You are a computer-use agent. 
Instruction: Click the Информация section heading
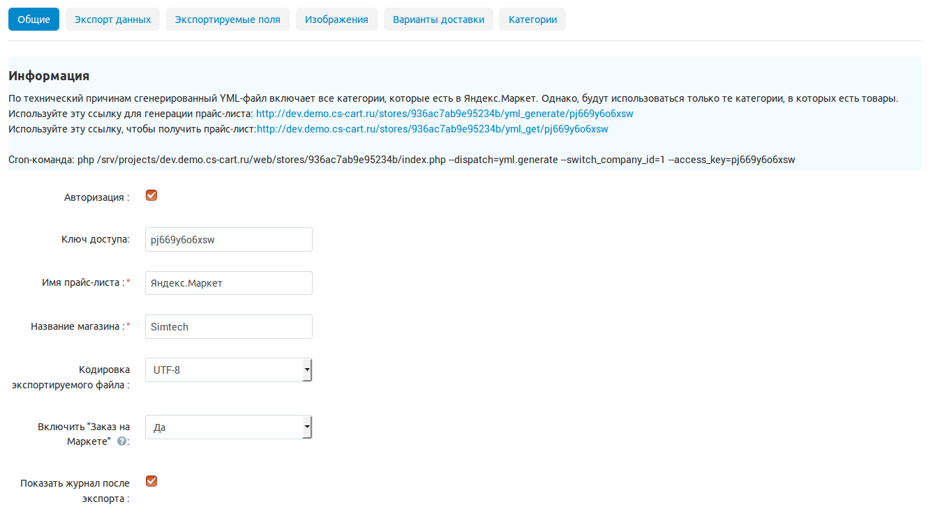tap(49, 76)
